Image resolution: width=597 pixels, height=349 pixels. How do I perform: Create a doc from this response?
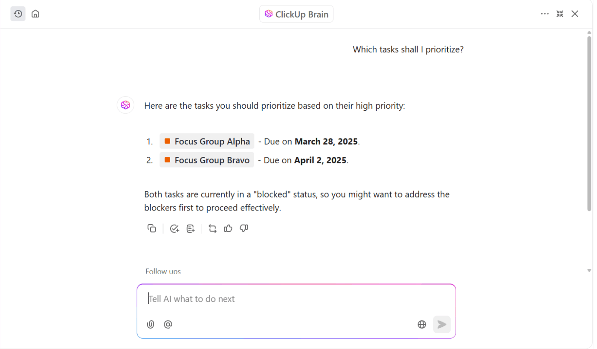point(191,228)
